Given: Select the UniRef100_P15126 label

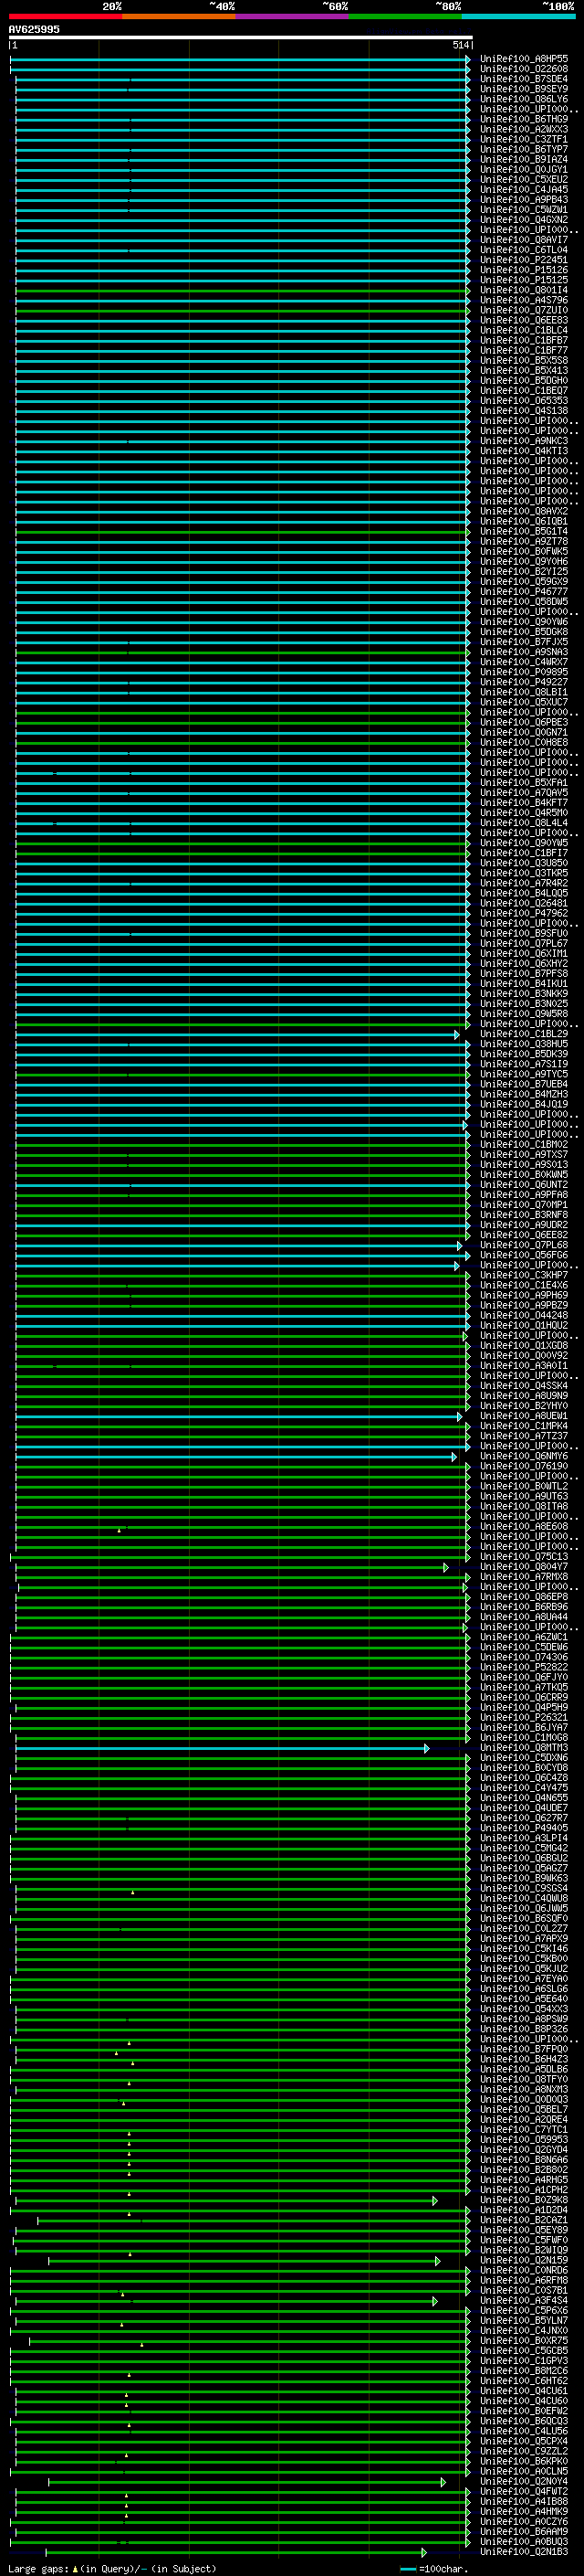Looking at the screenshot, I should pyautogui.click(x=524, y=270).
